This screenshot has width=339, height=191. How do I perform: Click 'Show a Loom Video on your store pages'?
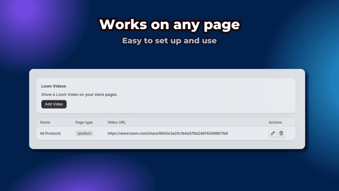(x=79, y=95)
